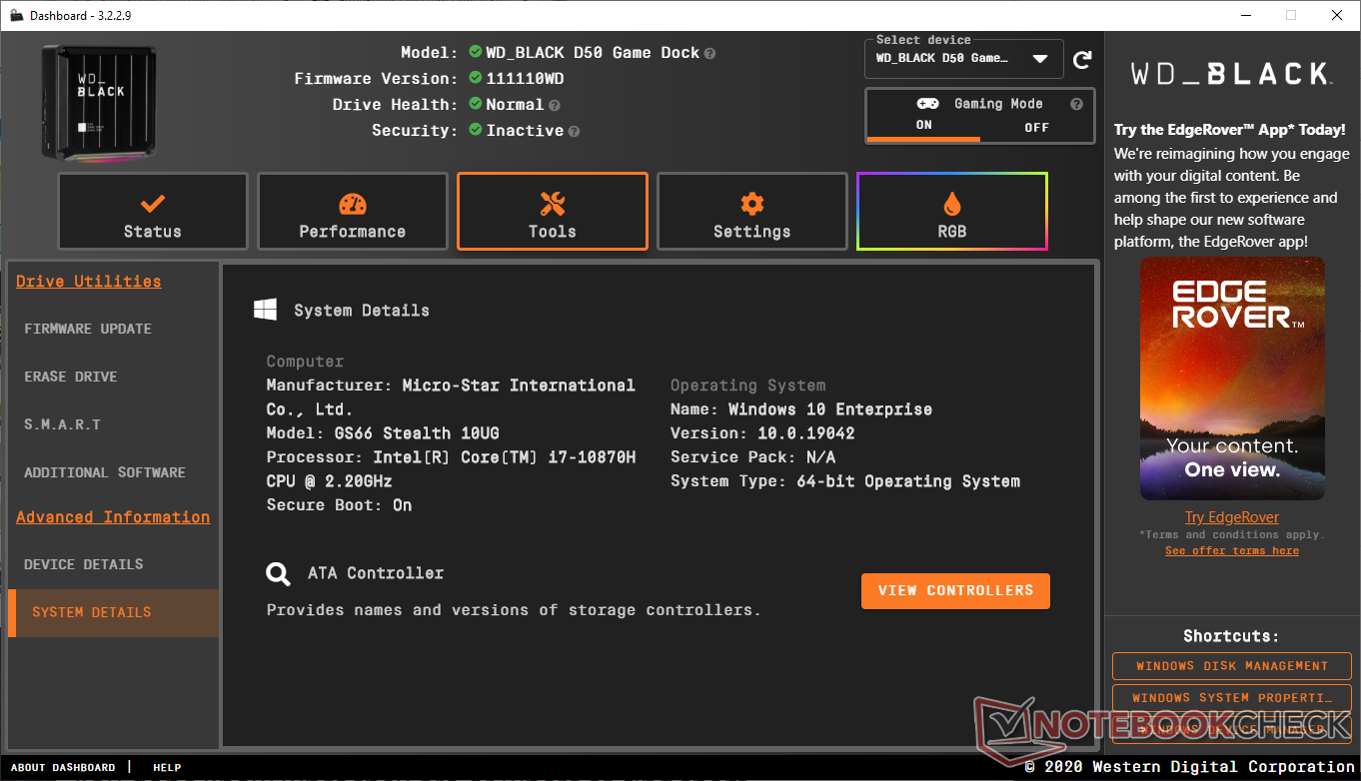
Task: Click the magnifier icon beside ATA Controller
Action: [x=278, y=574]
